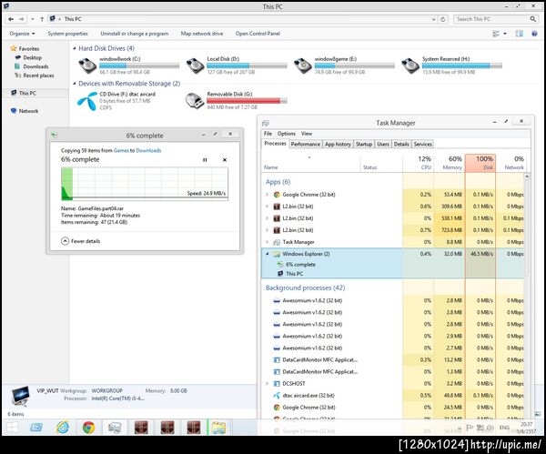Open the Organize dropdown menu
Image resolution: width=546 pixels, height=454 pixels.
pyautogui.click(x=22, y=34)
